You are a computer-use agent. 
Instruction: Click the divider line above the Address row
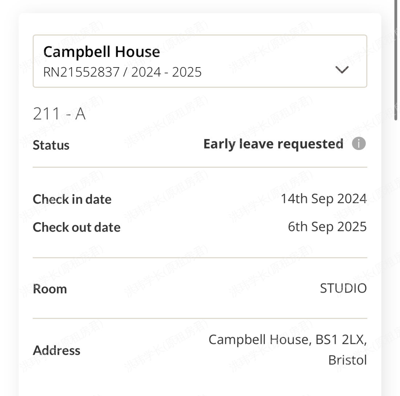[x=200, y=318]
